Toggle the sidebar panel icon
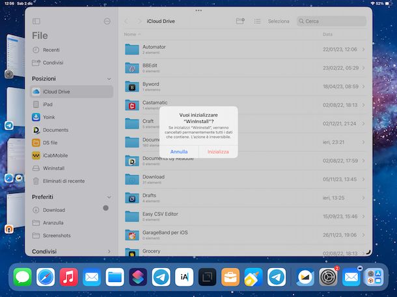This screenshot has width=397, height=297. click(36, 21)
